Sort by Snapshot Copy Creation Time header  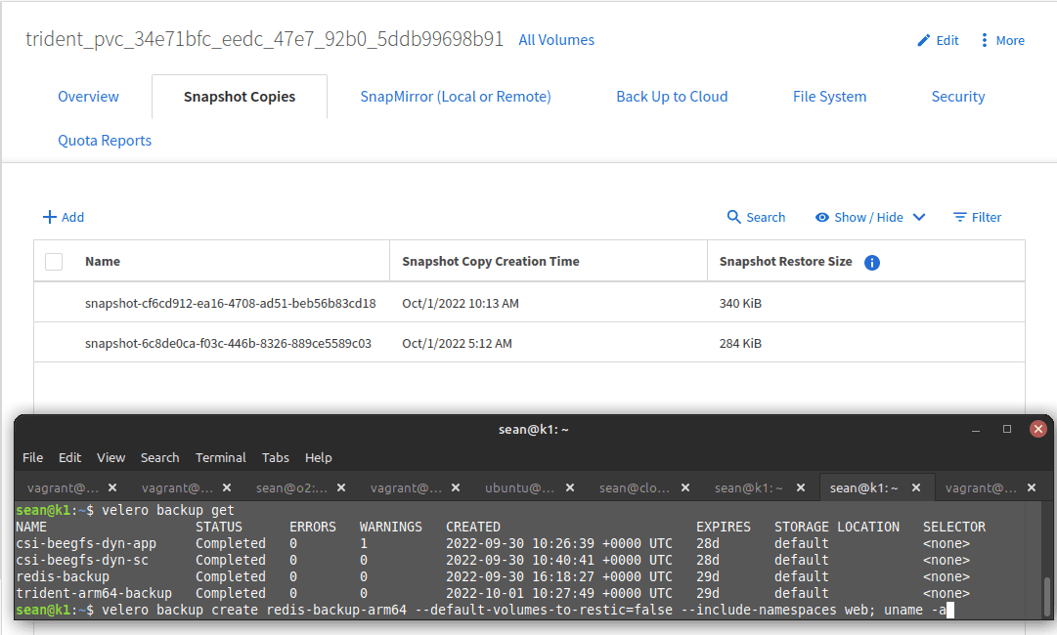[491, 261]
